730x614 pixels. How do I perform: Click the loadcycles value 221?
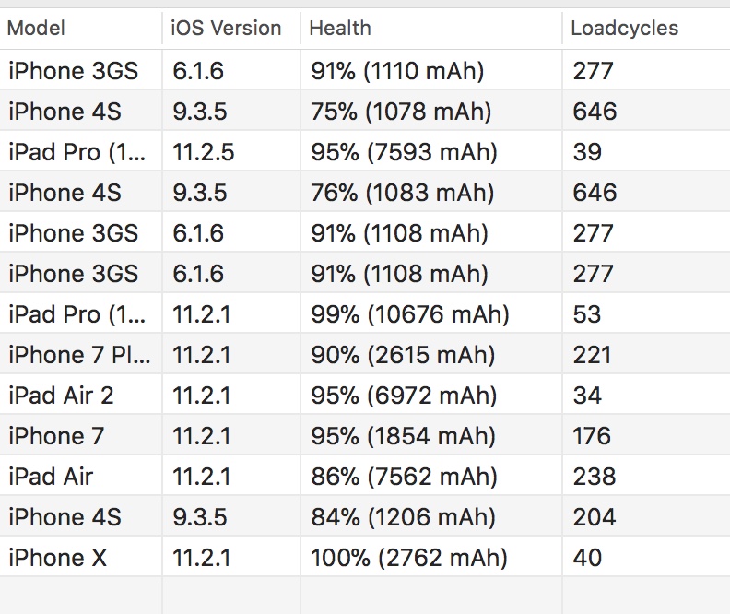tap(592, 355)
